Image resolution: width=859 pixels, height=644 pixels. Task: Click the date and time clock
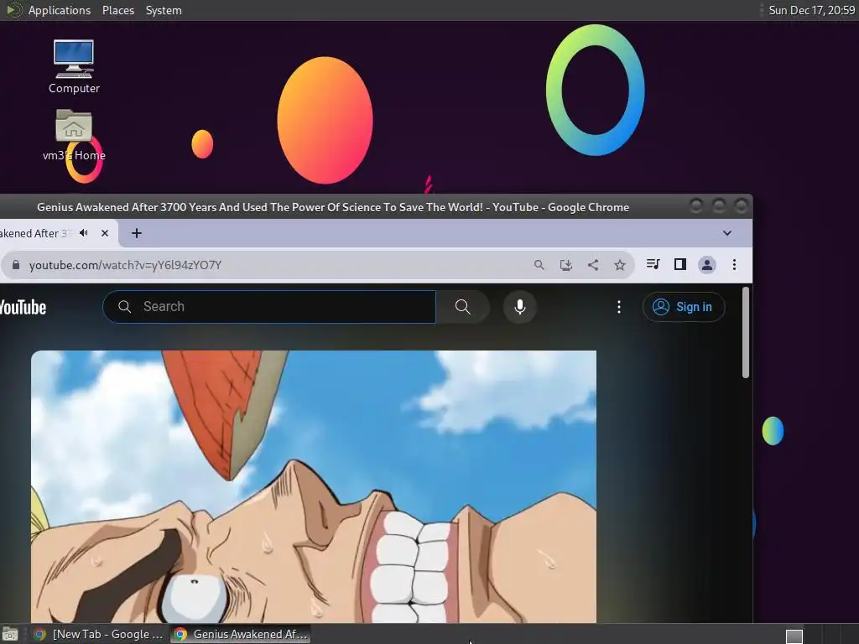point(811,10)
